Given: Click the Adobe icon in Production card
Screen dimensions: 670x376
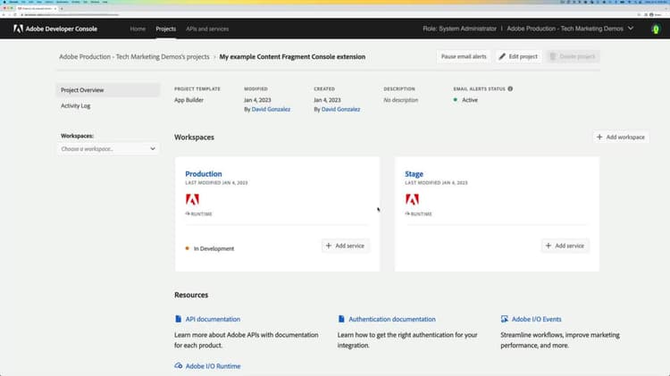Looking at the screenshot, I should [x=192, y=200].
